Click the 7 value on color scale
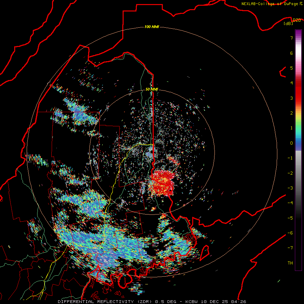This screenshot has width=304, height=304. coord(292,38)
